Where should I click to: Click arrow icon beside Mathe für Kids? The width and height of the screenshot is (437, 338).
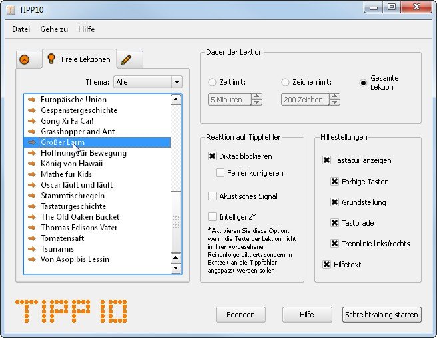32,174
